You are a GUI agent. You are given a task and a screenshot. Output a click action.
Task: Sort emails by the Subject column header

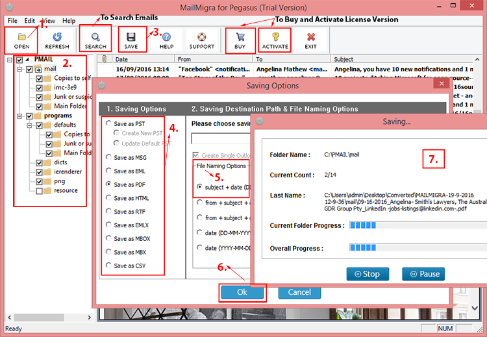tap(402, 58)
